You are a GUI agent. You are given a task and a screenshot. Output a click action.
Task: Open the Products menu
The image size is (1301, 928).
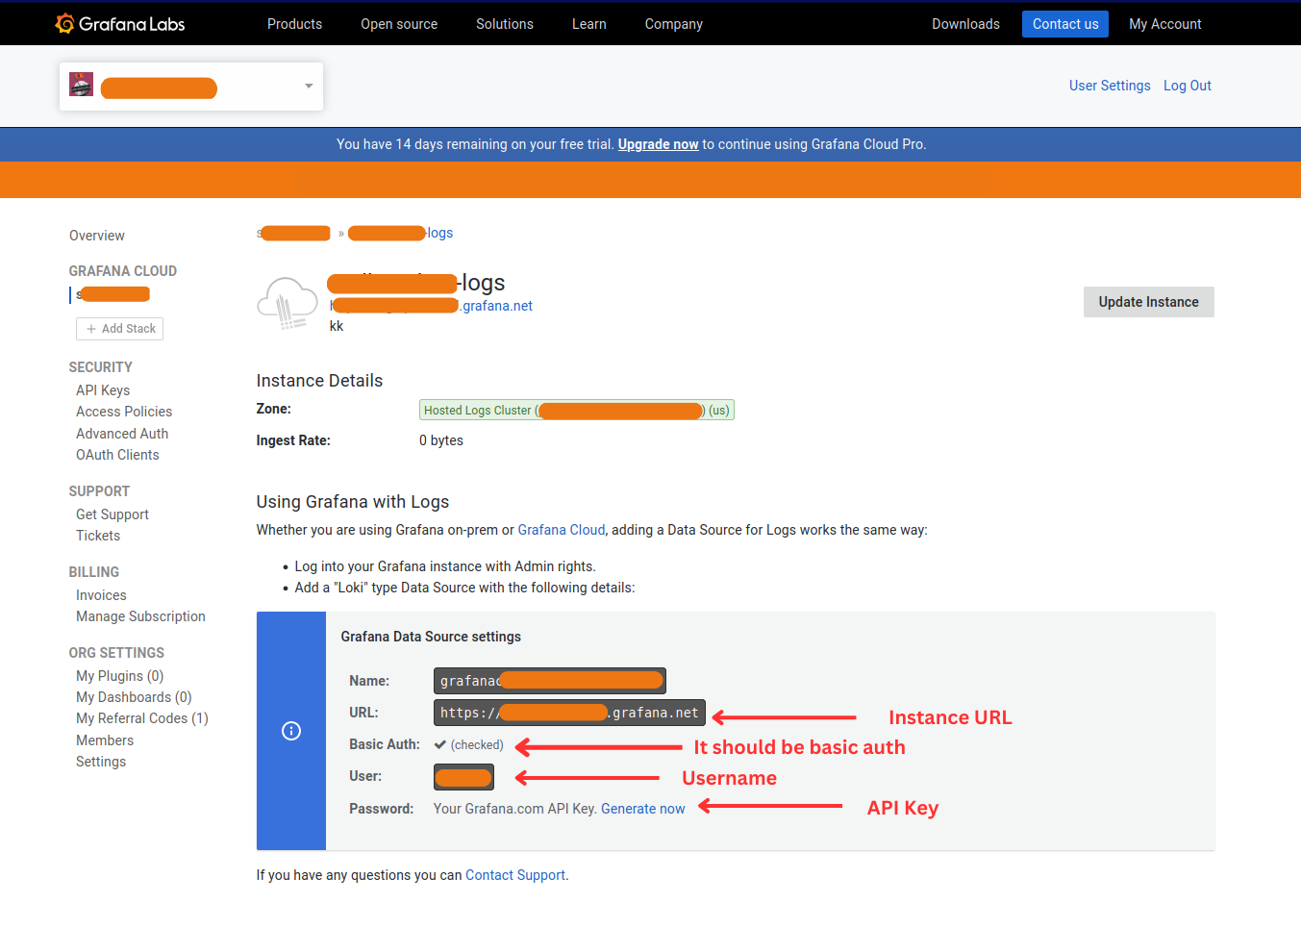pyautogui.click(x=294, y=23)
